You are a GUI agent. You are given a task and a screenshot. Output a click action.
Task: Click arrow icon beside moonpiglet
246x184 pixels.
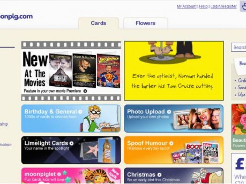tap(59, 174)
